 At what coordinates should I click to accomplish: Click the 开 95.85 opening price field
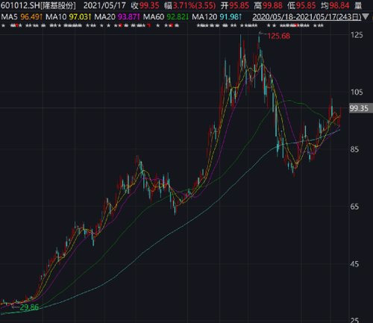click(x=234, y=5)
